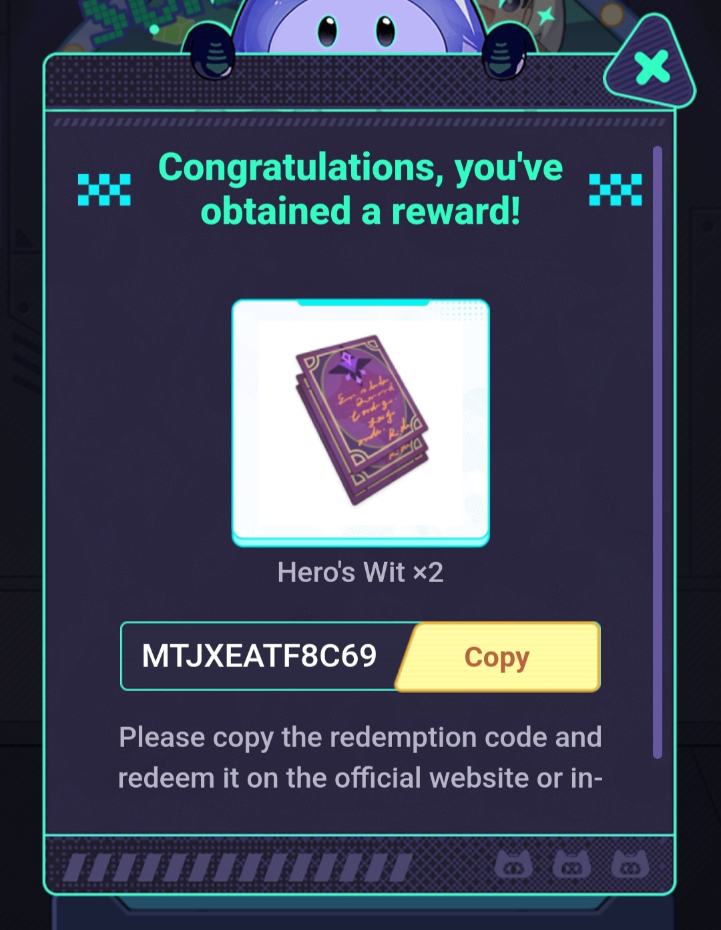The width and height of the screenshot is (721, 930).
Task: Tap the middle cat-face icon in footer
Action: [x=572, y=865]
